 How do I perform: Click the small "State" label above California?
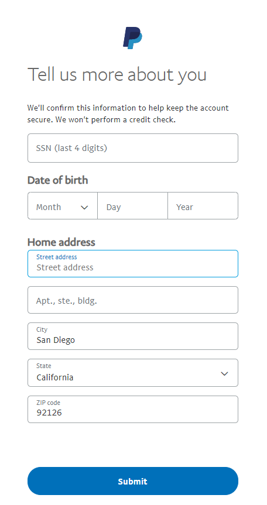(x=44, y=366)
